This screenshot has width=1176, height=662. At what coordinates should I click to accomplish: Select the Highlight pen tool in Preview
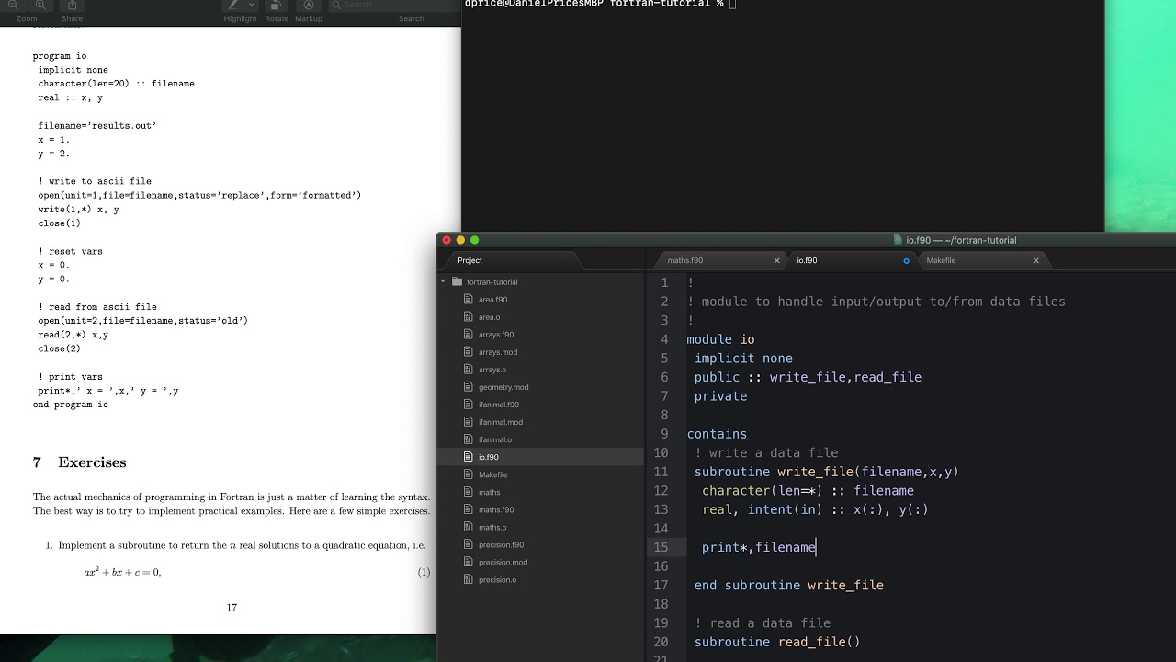tap(233, 5)
